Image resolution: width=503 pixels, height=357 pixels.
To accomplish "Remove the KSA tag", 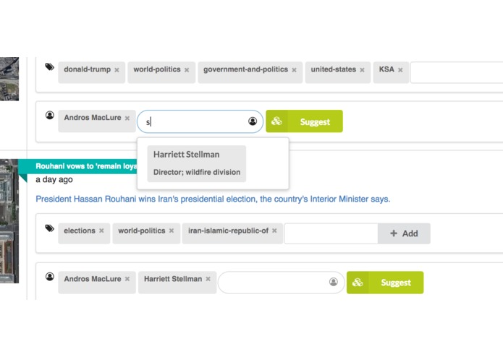I will click(400, 70).
